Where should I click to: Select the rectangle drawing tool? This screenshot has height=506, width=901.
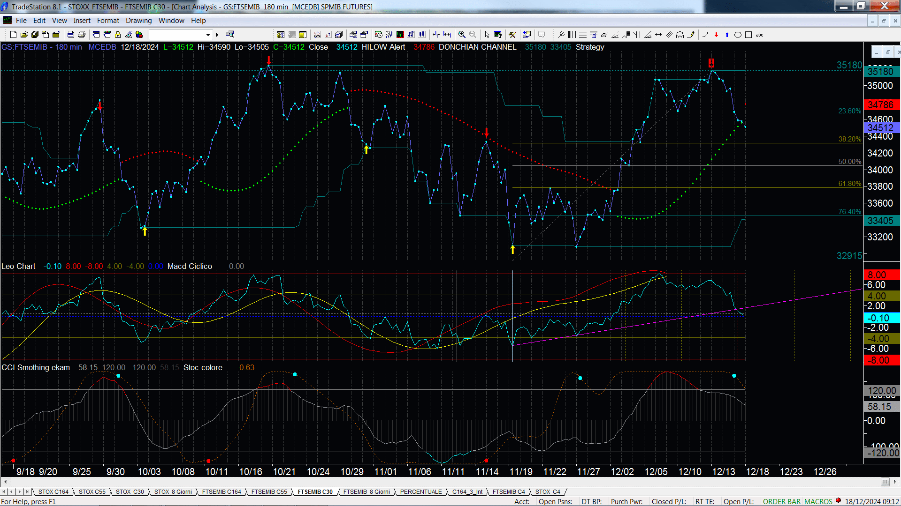point(748,34)
